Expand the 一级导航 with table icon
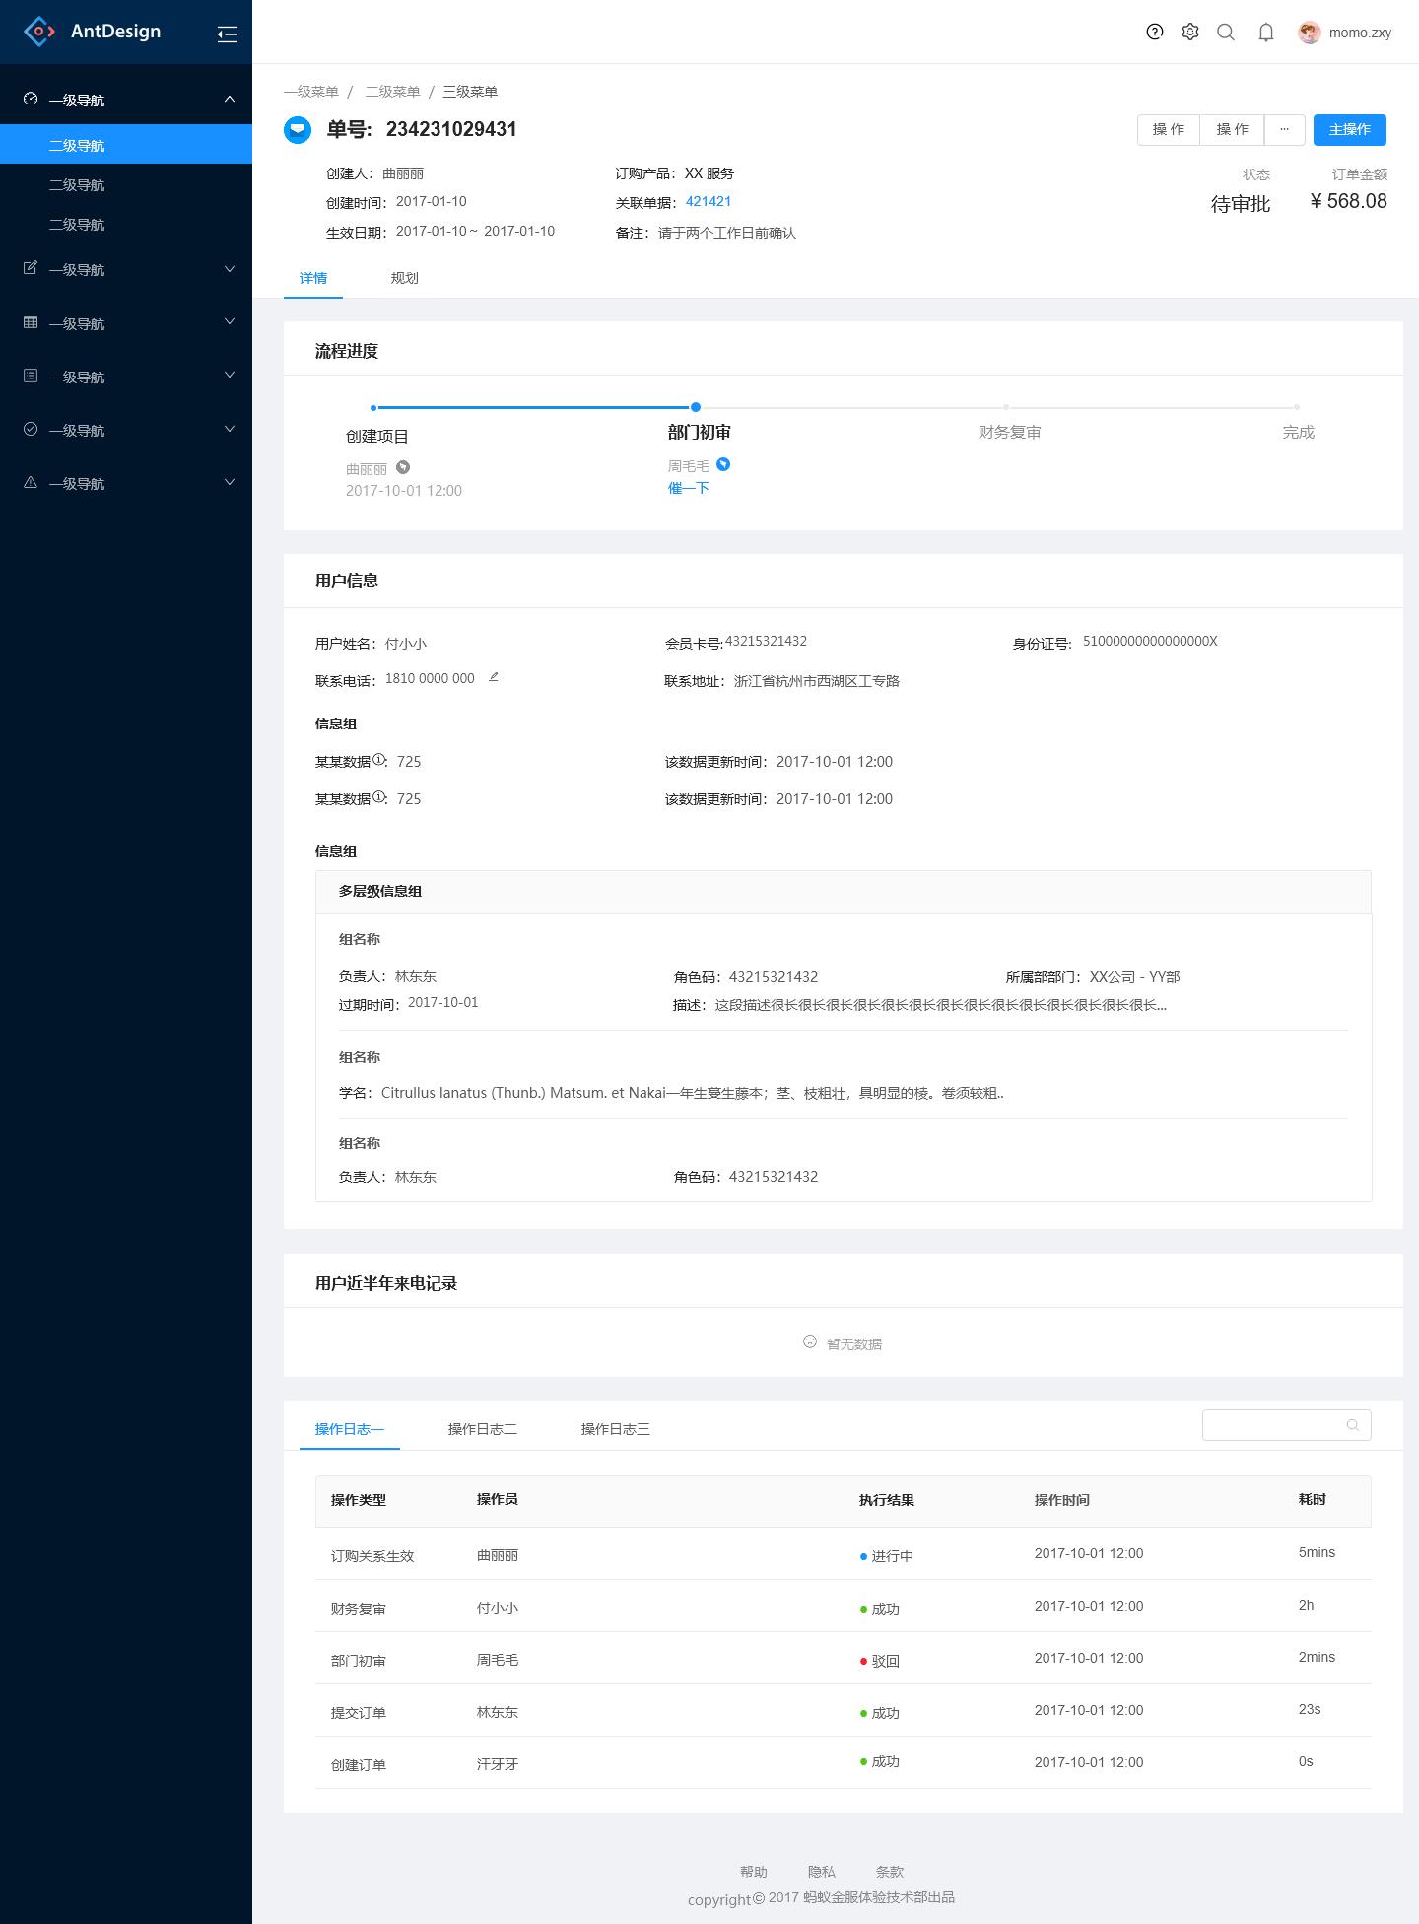This screenshot has height=1924, width=1419. click(230, 321)
